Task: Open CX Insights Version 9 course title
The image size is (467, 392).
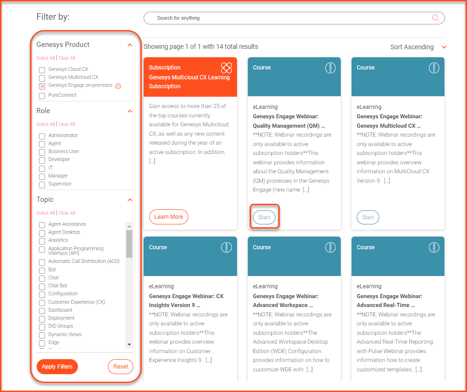Action: (x=186, y=301)
